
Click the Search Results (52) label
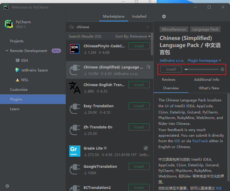(x=85, y=36)
